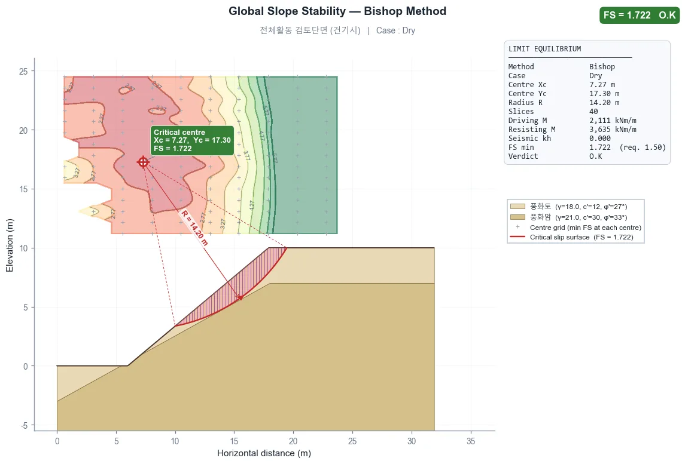Click the Elevation (m) axis label
682x464 pixels.
(x=10, y=245)
